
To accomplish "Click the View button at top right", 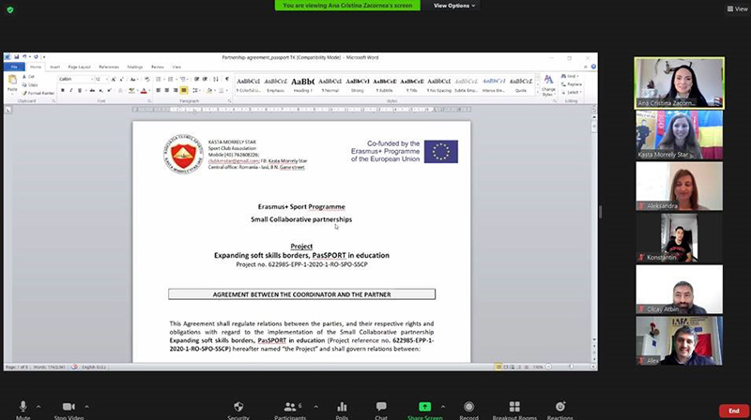I will click(738, 8).
